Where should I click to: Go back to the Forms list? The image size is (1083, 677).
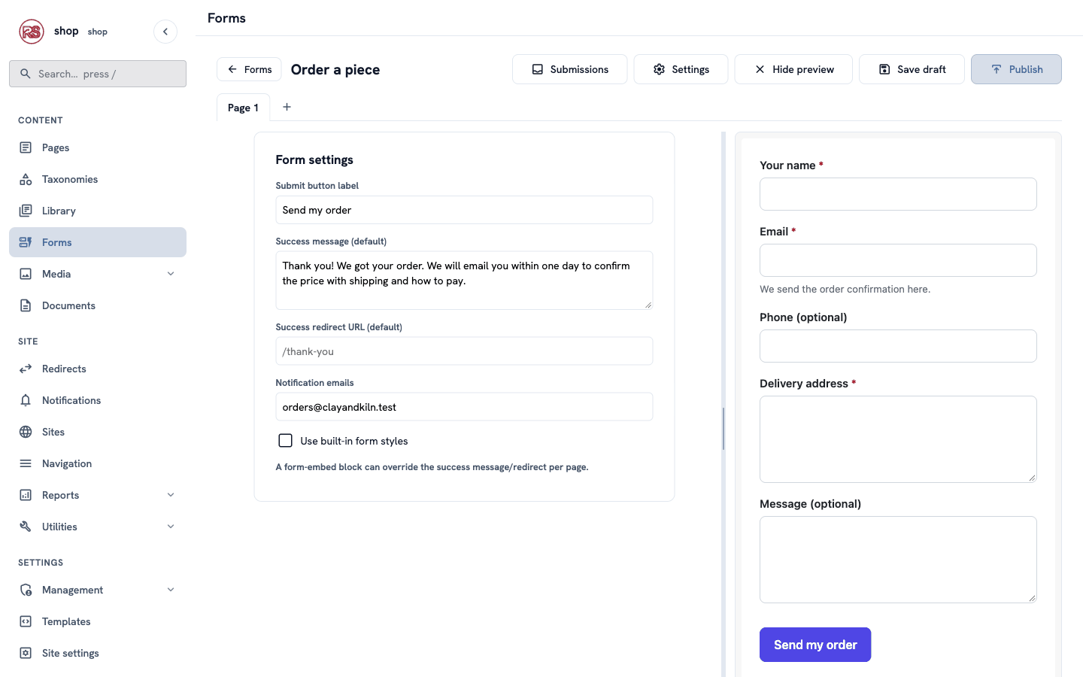tap(249, 69)
